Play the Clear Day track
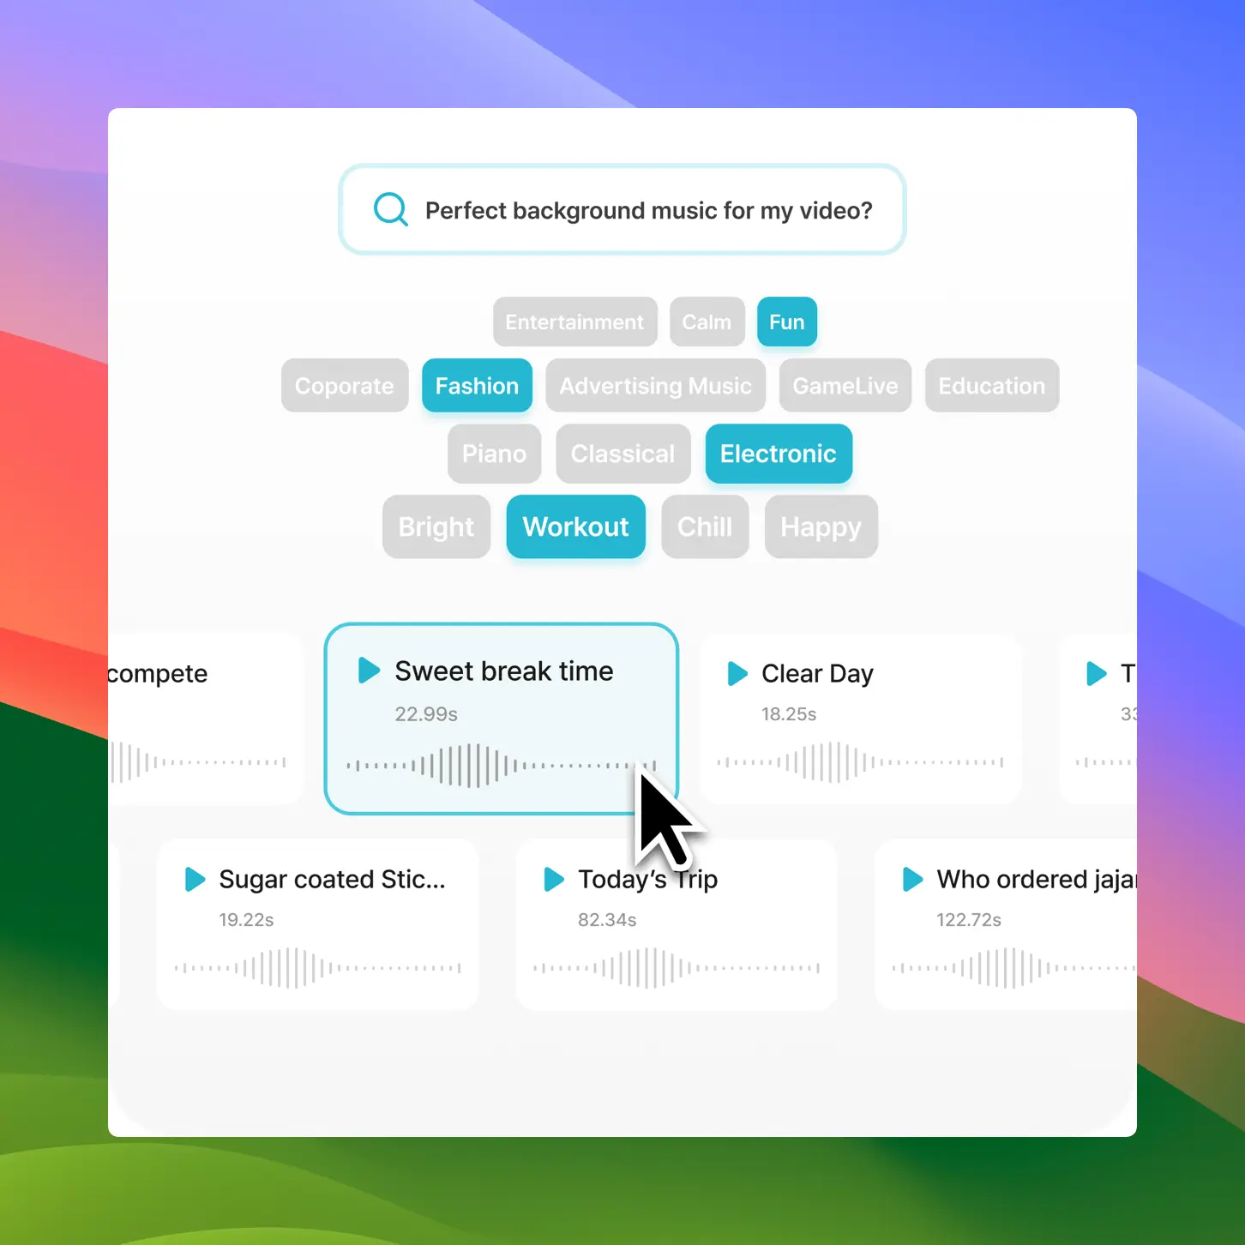This screenshot has width=1245, height=1245. [737, 673]
